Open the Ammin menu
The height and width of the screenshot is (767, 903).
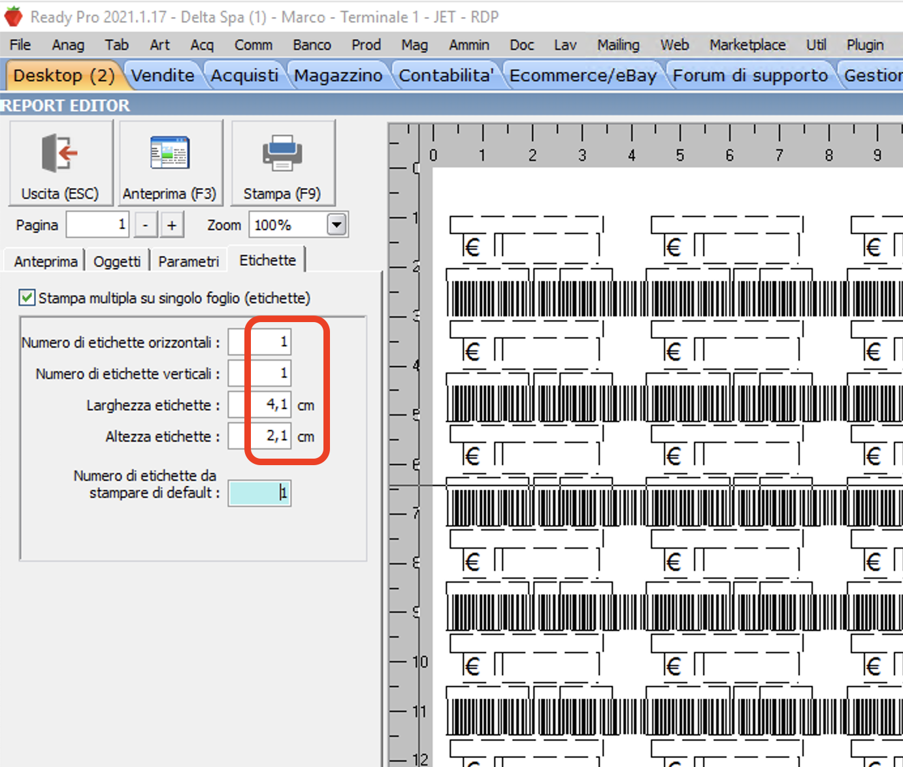[469, 45]
